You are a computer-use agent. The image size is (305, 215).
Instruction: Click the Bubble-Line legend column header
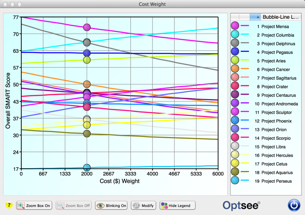[x=280, y=17]
